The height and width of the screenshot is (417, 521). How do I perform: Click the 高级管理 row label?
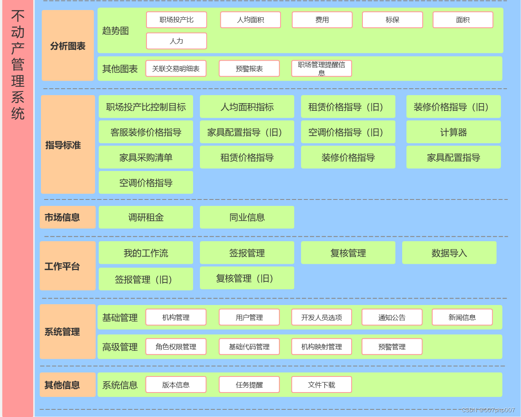pos(120,347)
